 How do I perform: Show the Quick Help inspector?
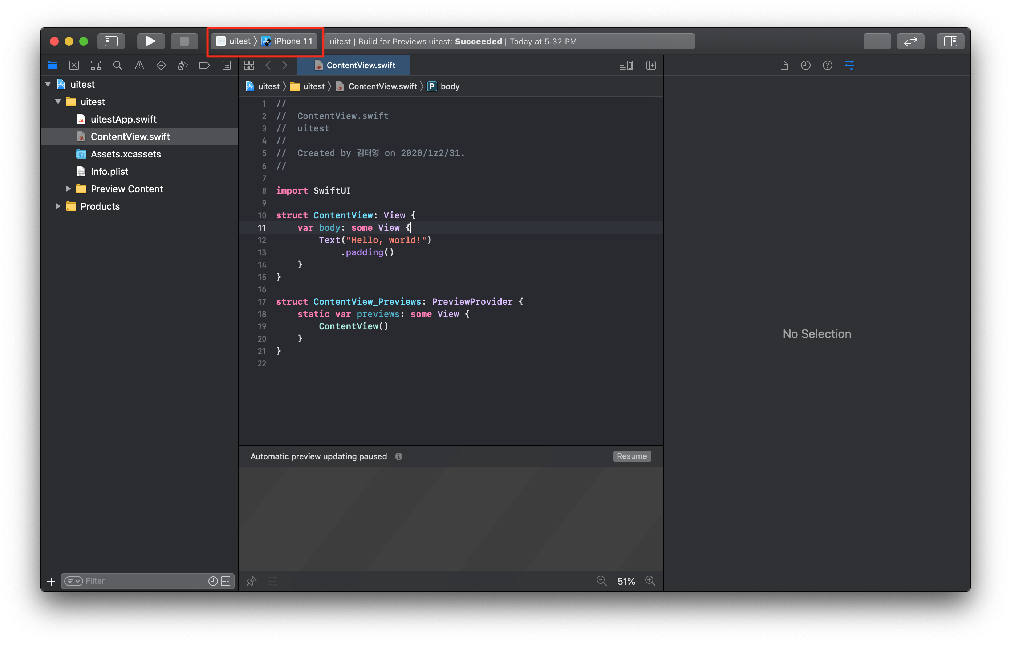827,65
